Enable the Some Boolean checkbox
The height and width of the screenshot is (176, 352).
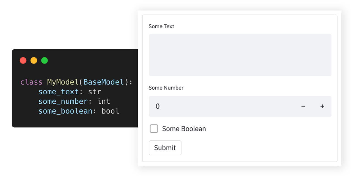point(154,128)
